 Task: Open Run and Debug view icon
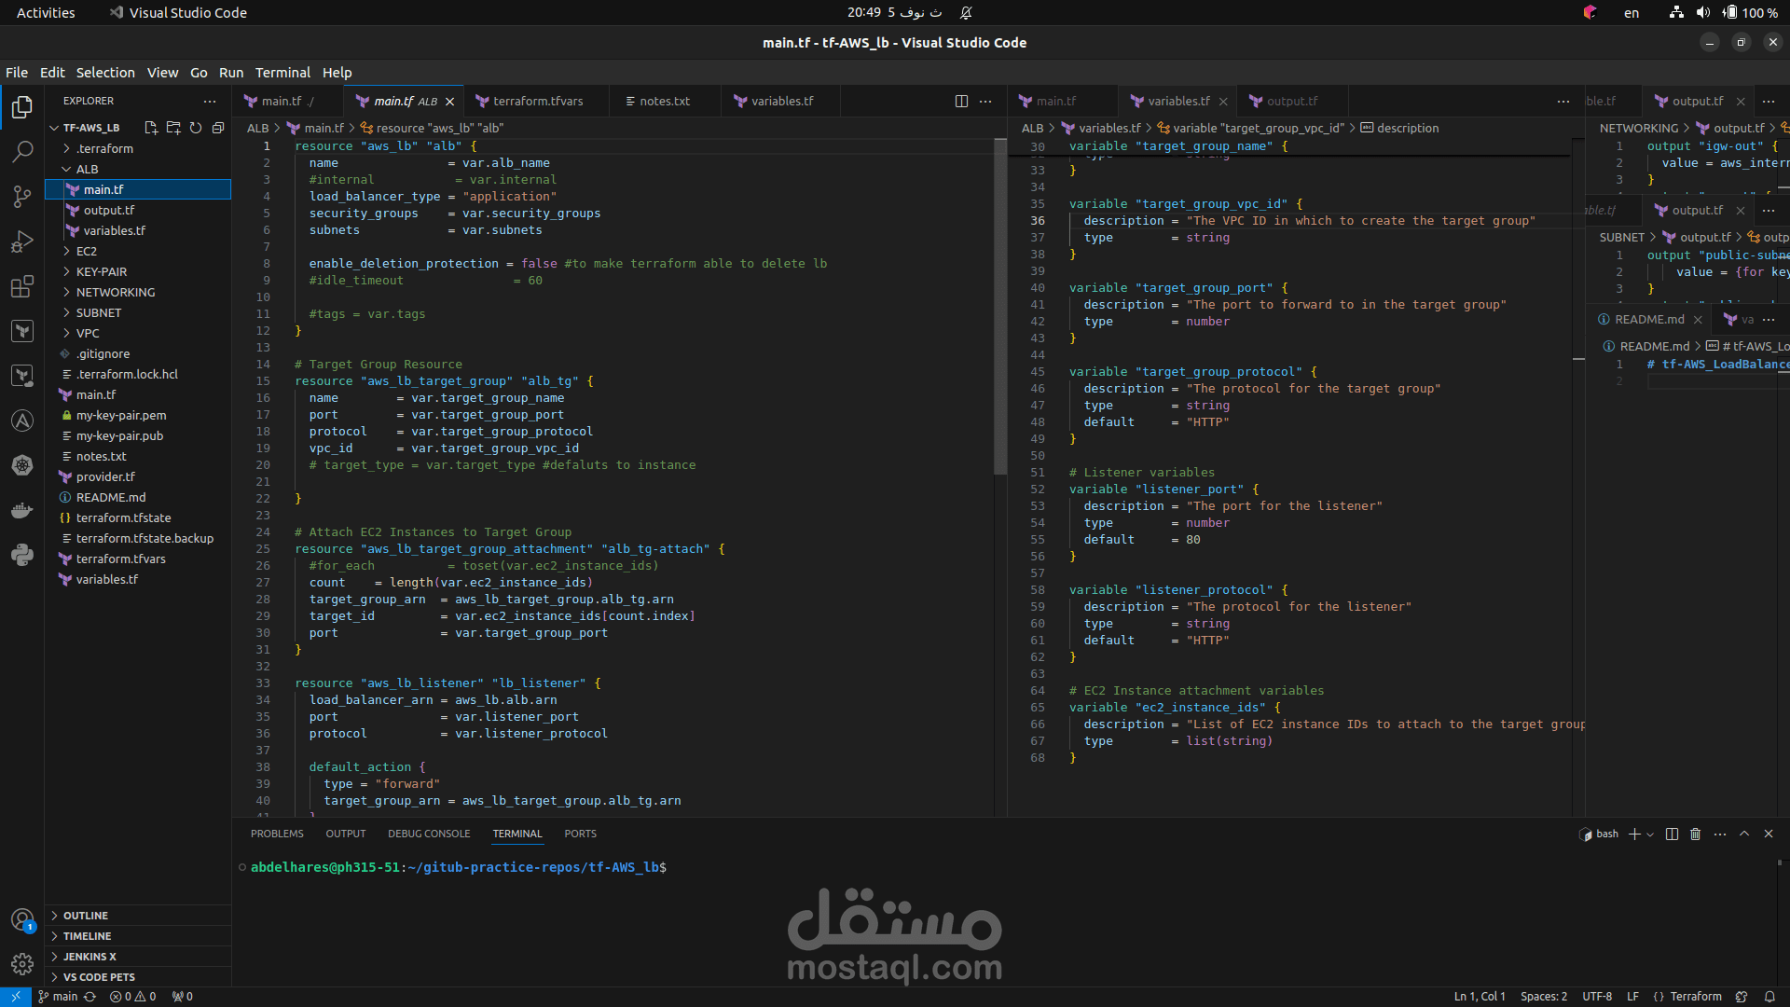coord(22,241)
